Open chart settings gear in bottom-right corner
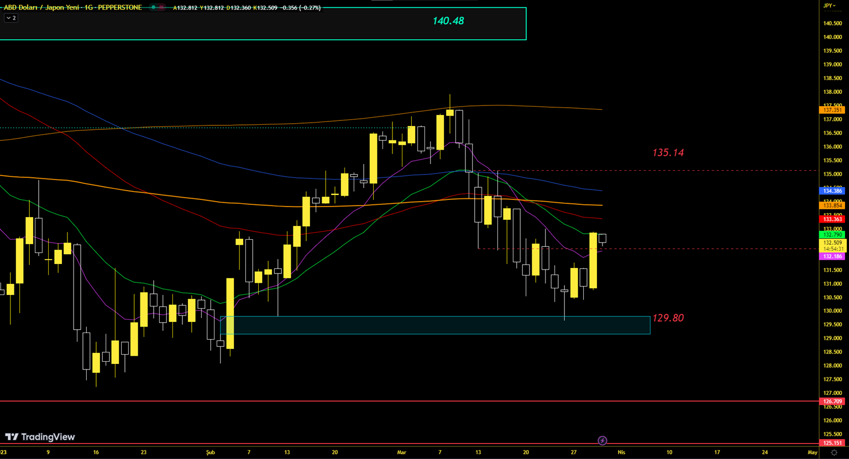849x459 pixels. tap(834, 452)
